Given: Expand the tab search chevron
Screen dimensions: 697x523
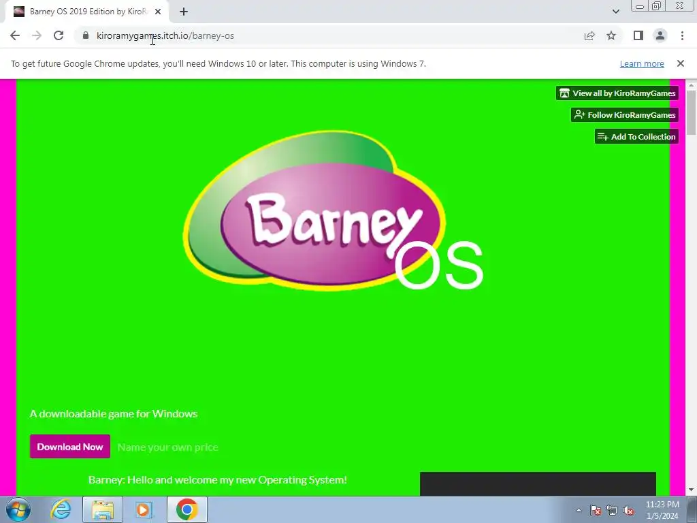Looking at the screenshot, I should (615, 12).
